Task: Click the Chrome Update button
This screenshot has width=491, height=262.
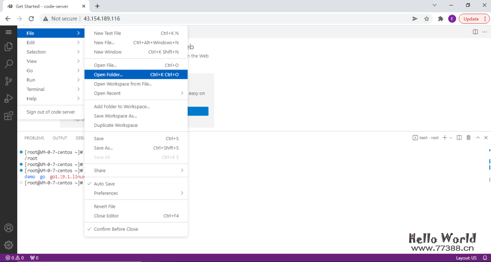Action: 474,19
